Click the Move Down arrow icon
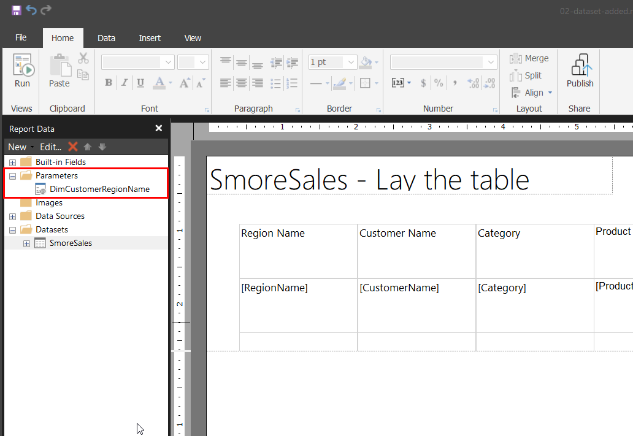The height and width of the screenshot is (436, 633). click(102, 147)
